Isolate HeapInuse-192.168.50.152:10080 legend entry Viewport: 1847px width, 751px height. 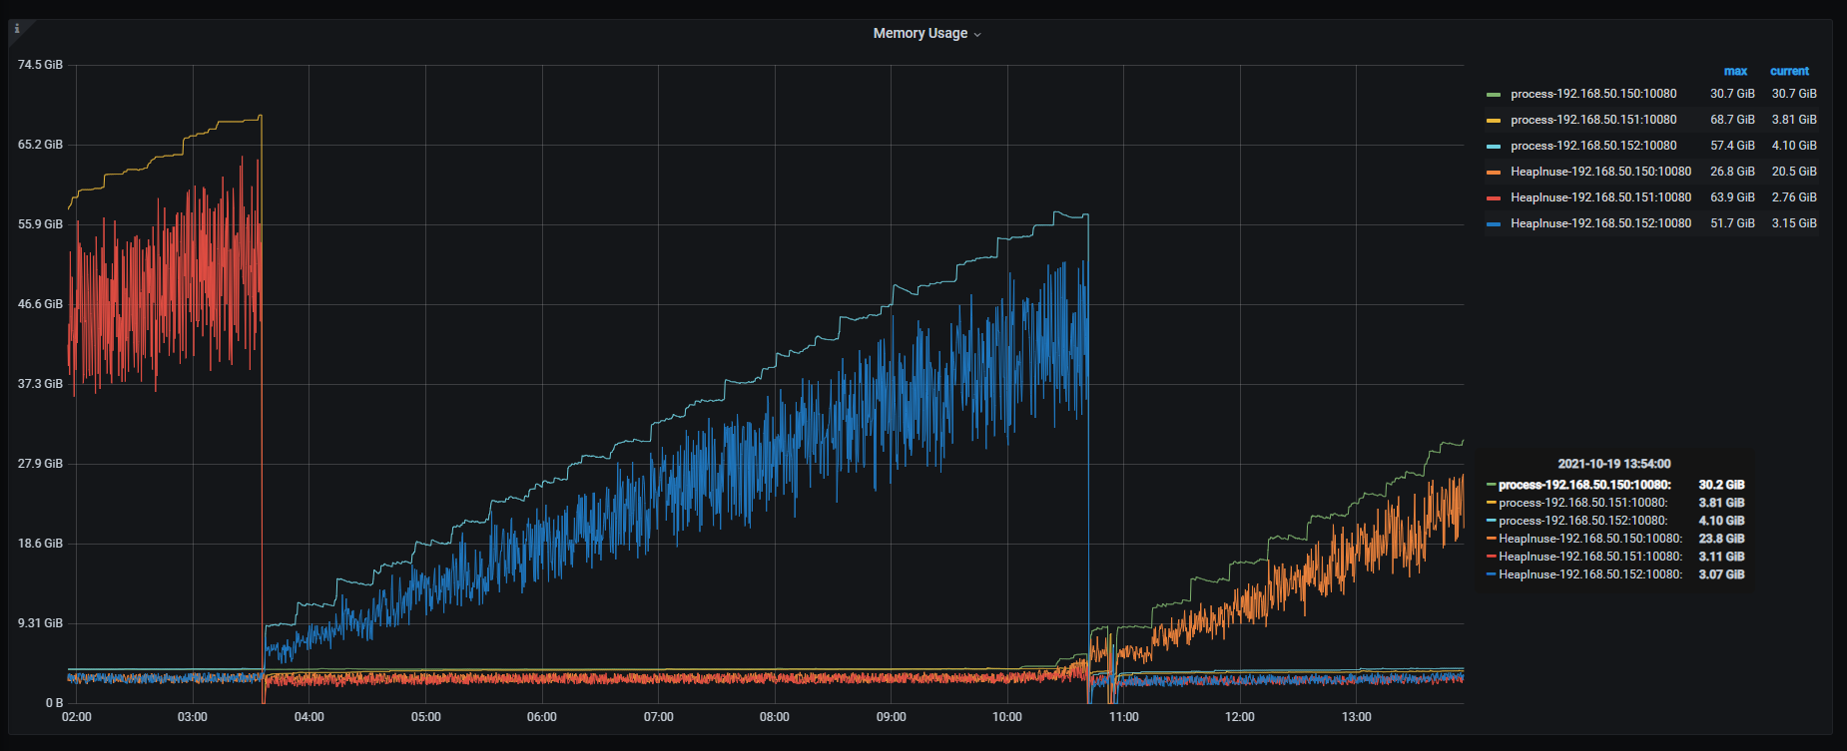(x=1600, y=223)
